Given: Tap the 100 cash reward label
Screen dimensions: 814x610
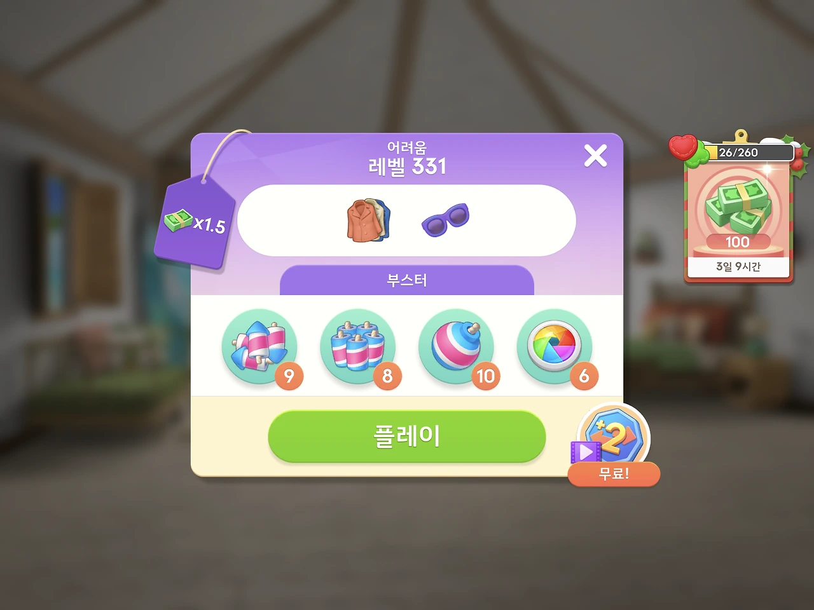Looking at the screenshot, I should (x=738, y=242).
